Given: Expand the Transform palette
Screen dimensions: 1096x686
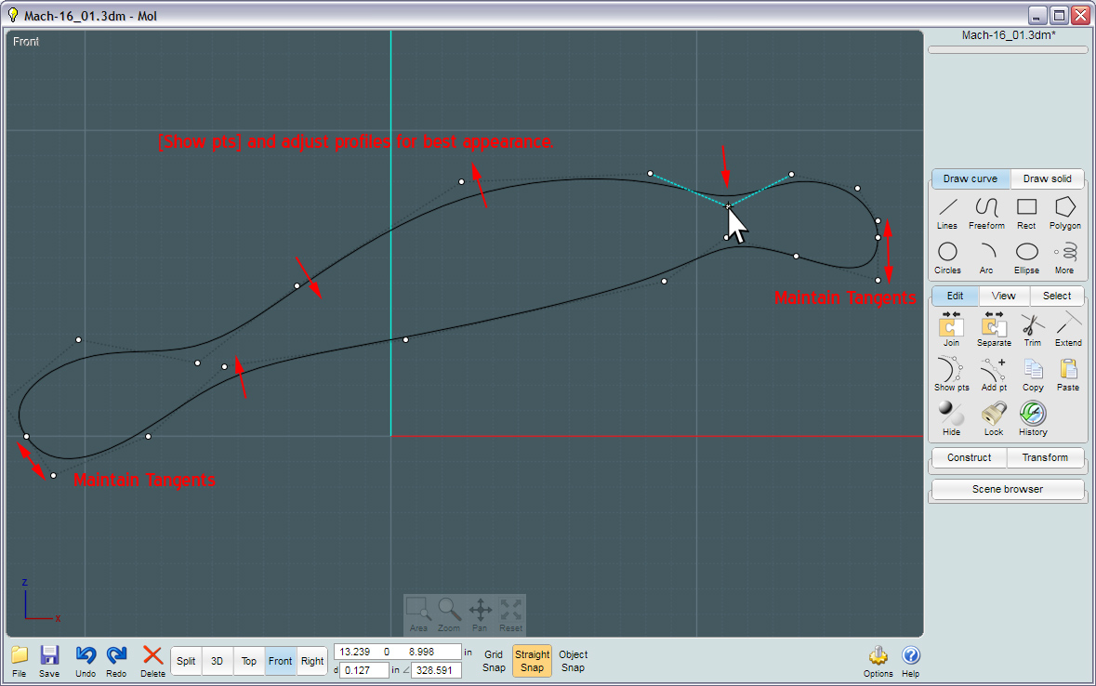Looking at the screenshot, I should click(x=1045, y=457).
